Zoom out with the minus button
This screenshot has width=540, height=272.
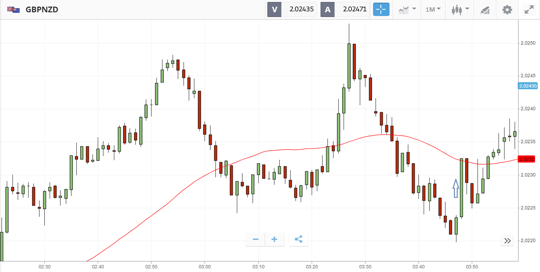(255, 239)
